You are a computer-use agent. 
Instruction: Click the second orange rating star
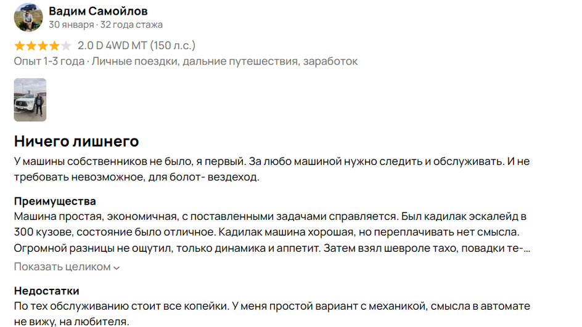tap(31, 46)
